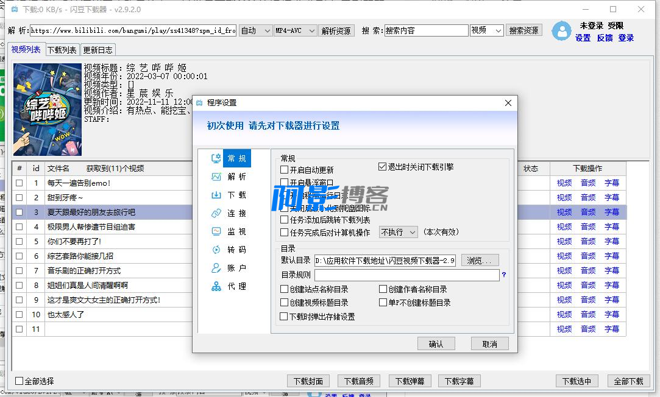The width and height of the screenshot is (660, 397).
Task: Open the 常规 general settings icon
Action: [x=216, y=158]
